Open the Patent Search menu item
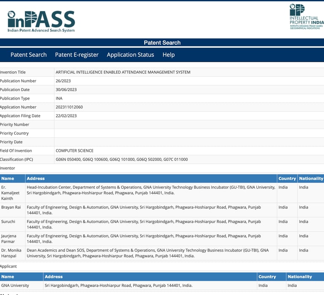This screenshot has height=295, width=324. pyautogui.click(x=29, y=55)
